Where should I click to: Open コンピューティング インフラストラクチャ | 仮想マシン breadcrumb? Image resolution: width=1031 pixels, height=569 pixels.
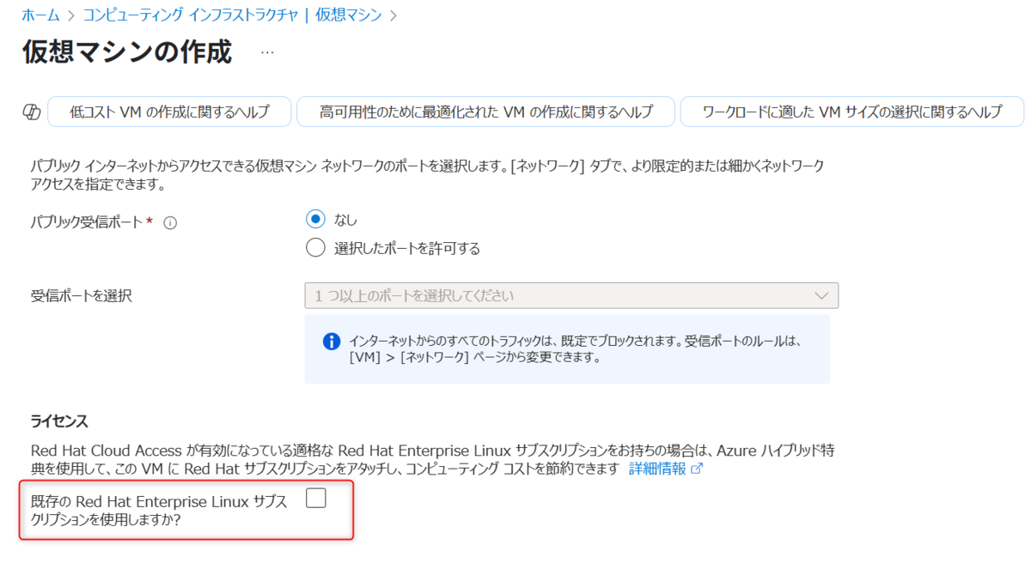233,15
